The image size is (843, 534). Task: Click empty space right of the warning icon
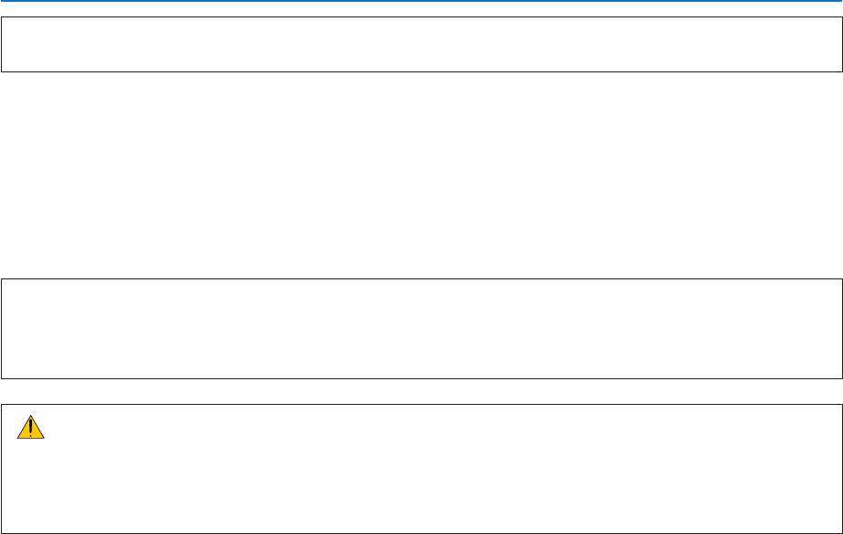coord(183,428)
